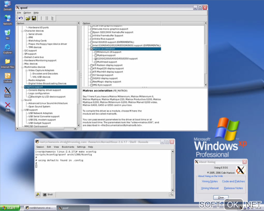
Task: Open the Xming Notes link
Action: click(210, 181)
